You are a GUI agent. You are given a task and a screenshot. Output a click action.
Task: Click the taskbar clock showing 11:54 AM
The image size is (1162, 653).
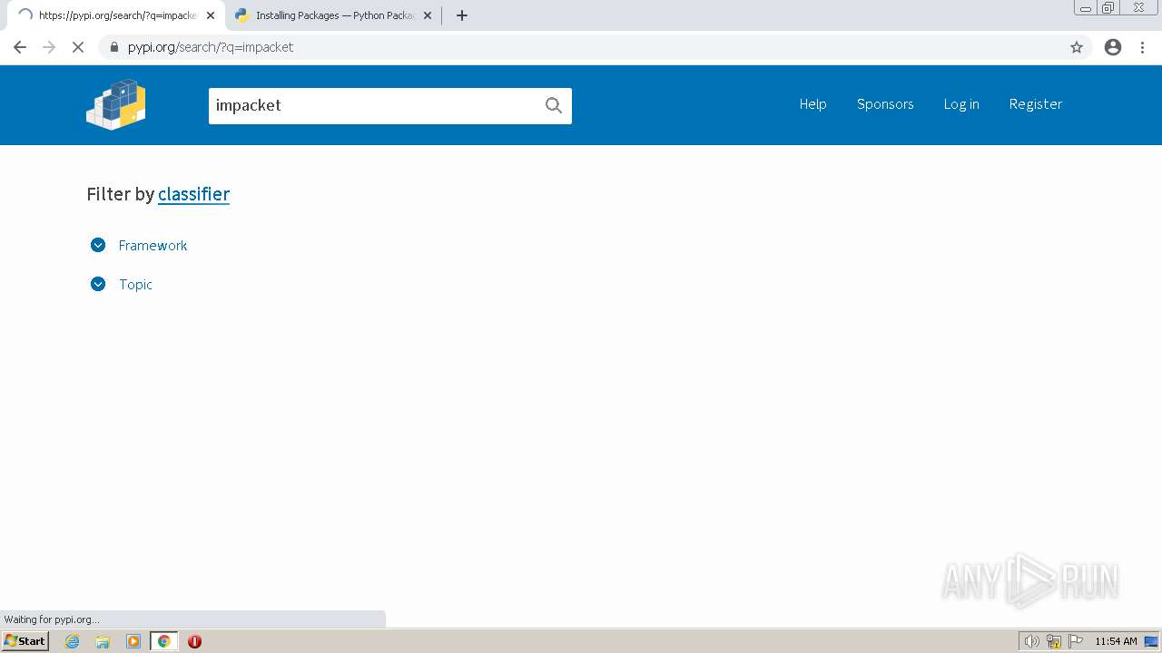tap(1116, 641)
